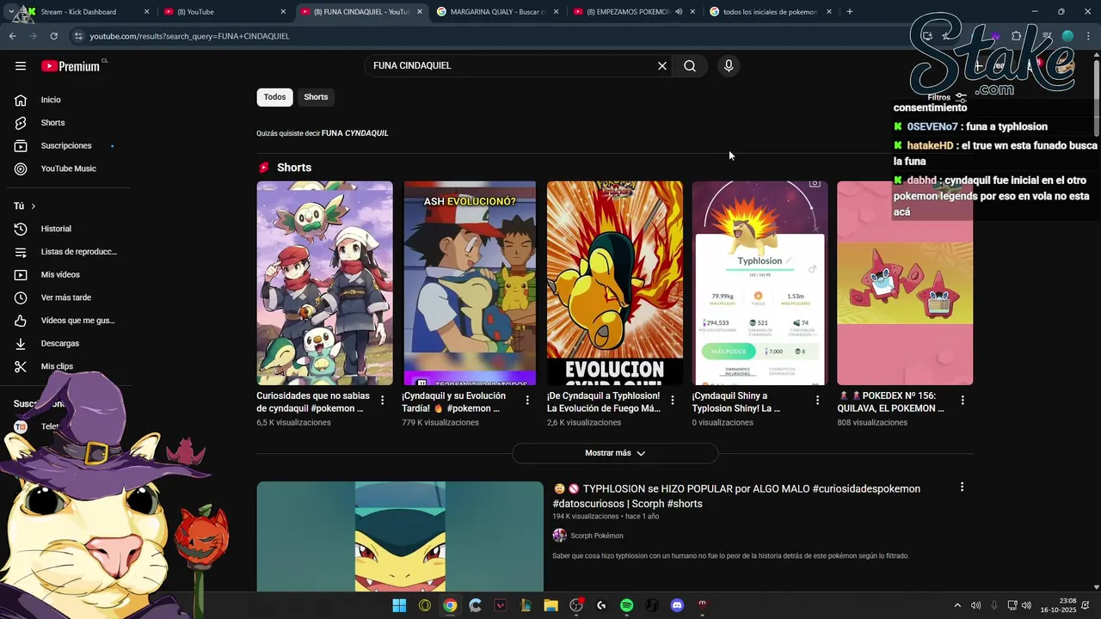Viewport: 1101px width, 619px height.
Task: Go back with browser back arrow
Action: 13,36
